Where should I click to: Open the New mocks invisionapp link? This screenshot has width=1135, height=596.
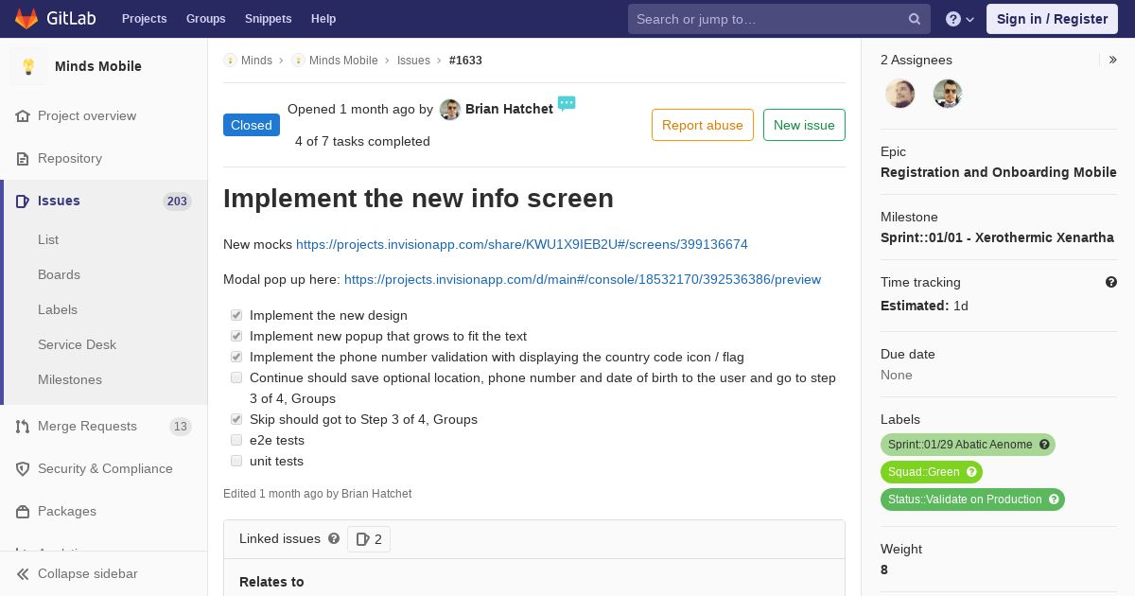click(522, 244)
